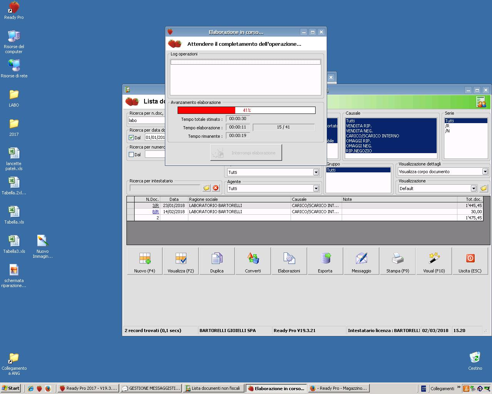Open Risorse di rete desktop icon
Screen dimensions: 492x394
(14, 69)
